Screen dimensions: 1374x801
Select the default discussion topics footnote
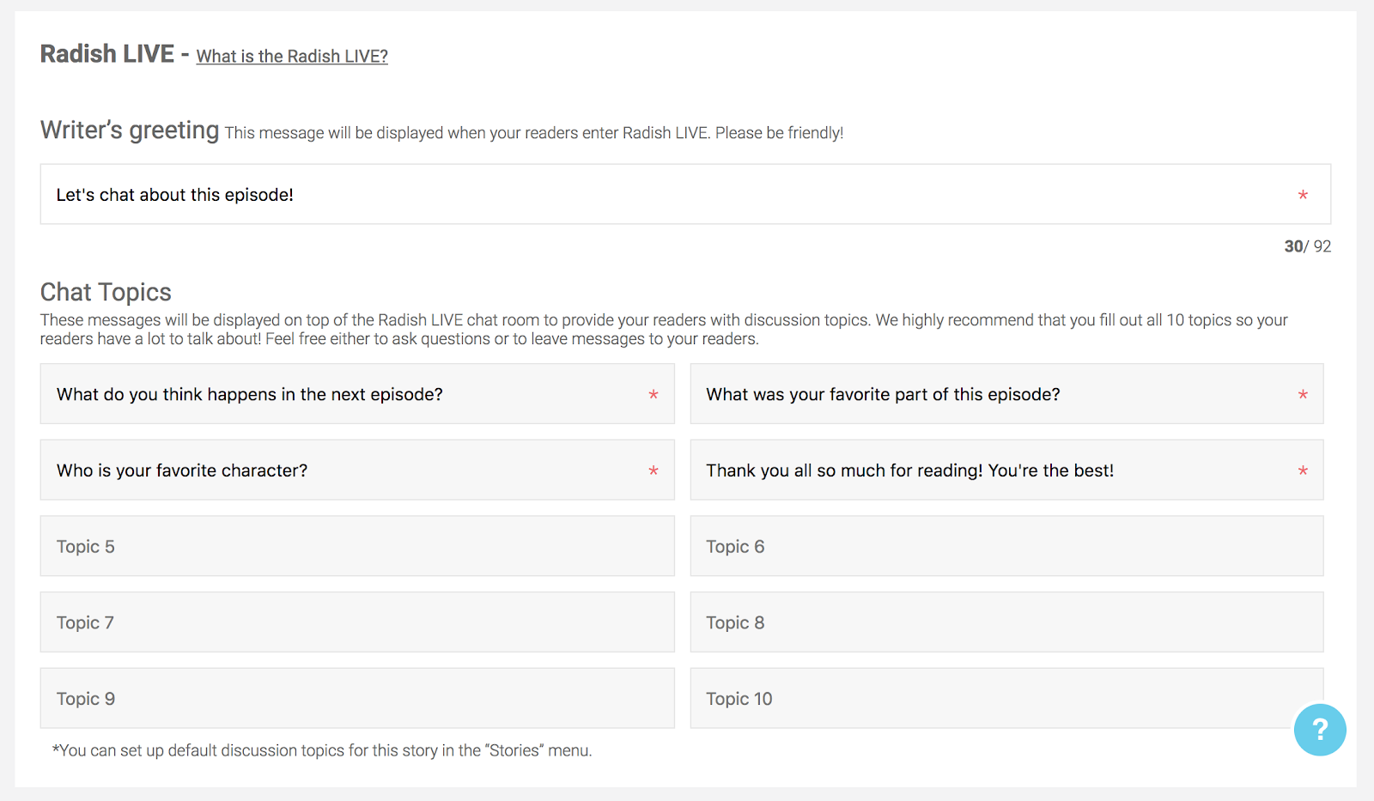coord(322,750)
